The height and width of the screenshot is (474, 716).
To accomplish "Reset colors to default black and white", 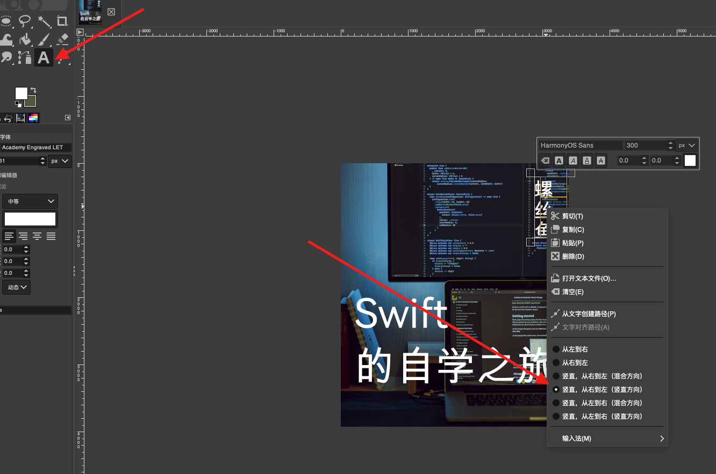I will (x=18, y=104).
